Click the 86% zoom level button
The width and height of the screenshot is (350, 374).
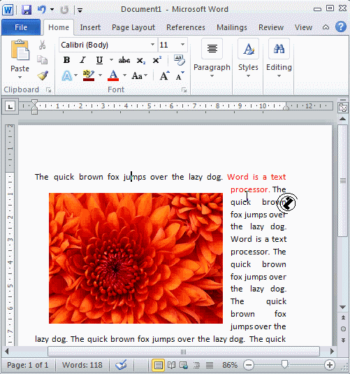[x=230, y=365]
